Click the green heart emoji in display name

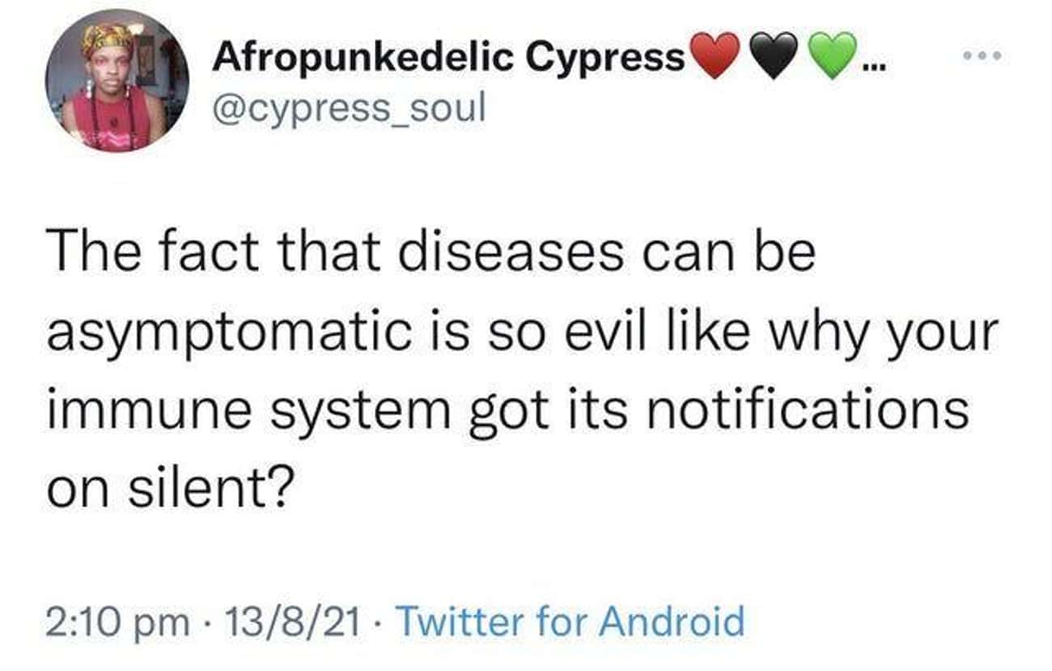(x=833, y=57)
